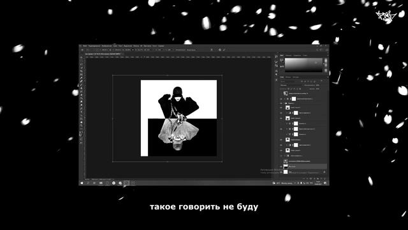
Task: Open Photoshop search icon at top right
Action: coord(317,50)
